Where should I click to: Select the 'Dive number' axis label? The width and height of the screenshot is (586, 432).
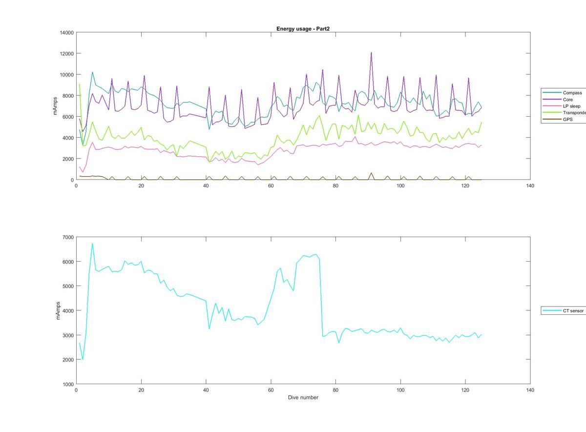[x=303, y=397]
